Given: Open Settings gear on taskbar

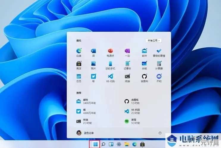Looking at the screenshot, I should coord(119,144).
